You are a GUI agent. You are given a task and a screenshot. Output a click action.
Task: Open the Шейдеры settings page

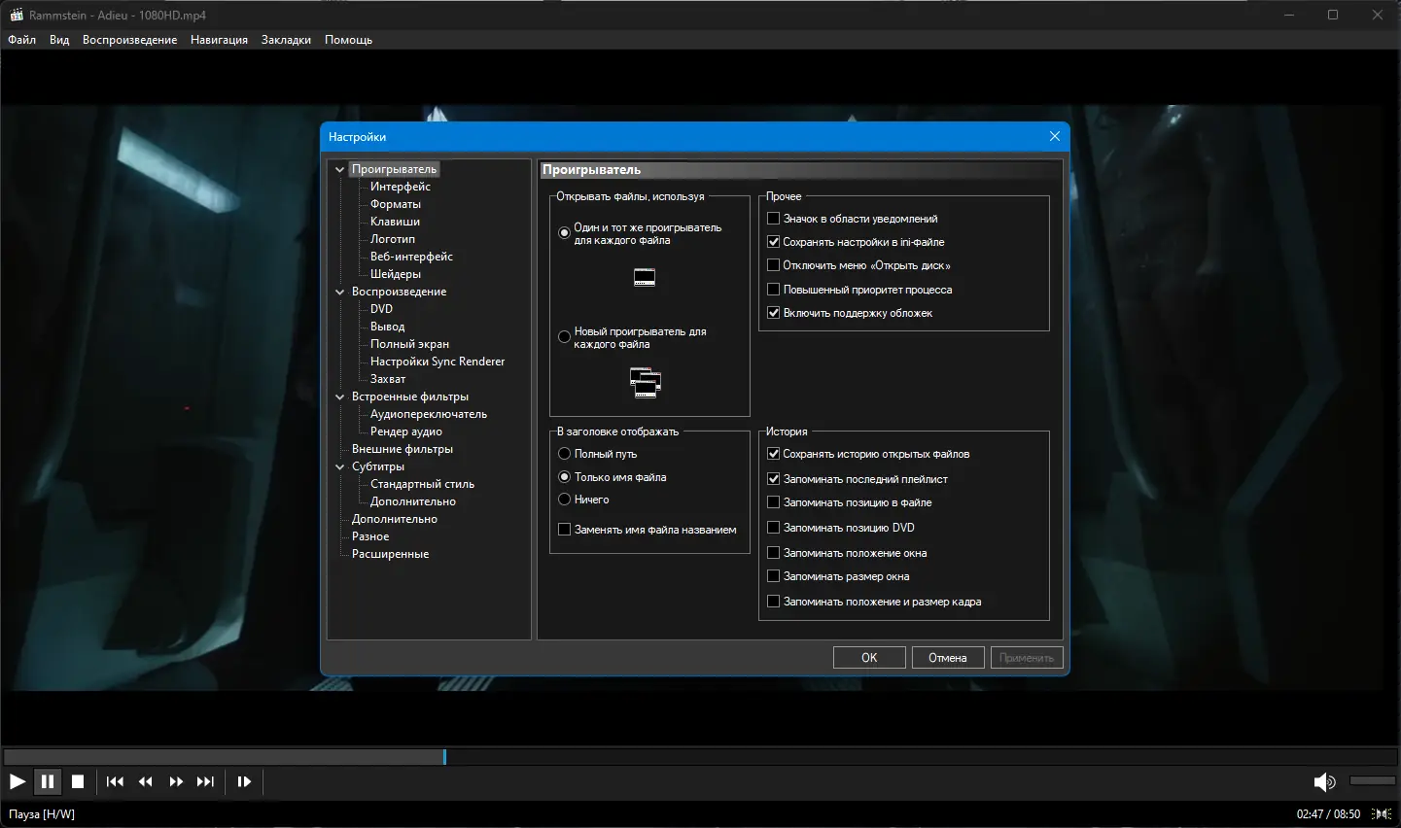coord(396,274)
